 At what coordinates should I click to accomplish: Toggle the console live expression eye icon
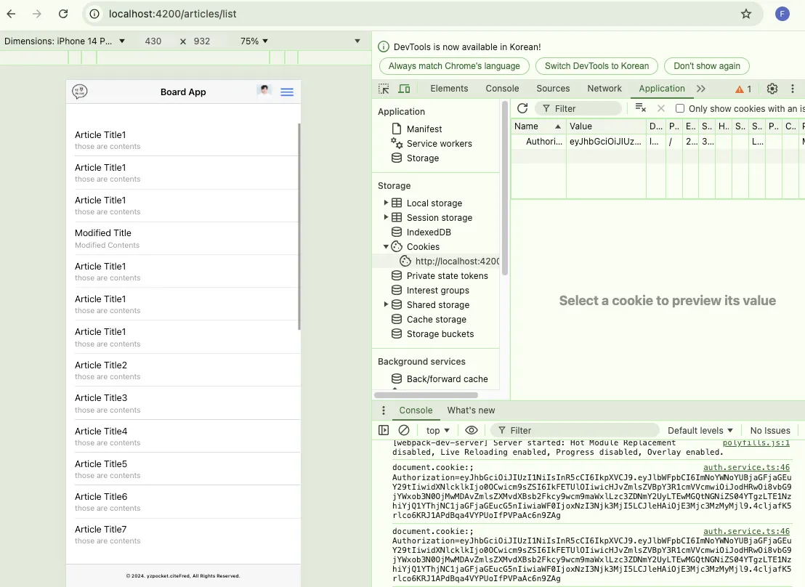pos(472,430)
